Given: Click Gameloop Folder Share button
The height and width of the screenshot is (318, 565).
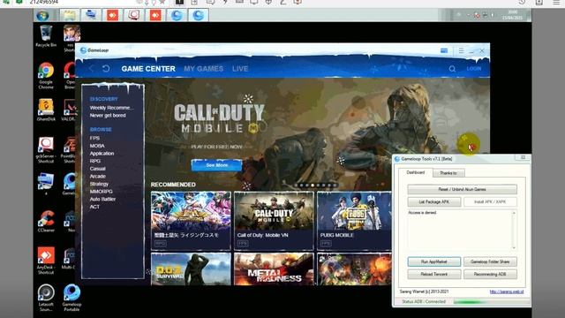Looking at the screenshot, I should coord(490,261).
